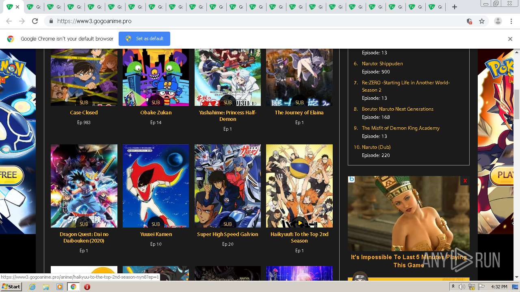Click Episode: 168 under Boruto
This screenshot has width=520, height=292.
pos(376,117)
